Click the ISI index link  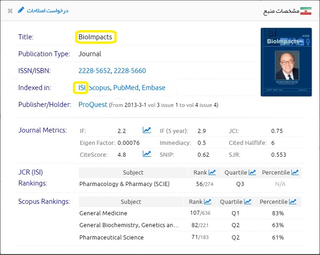click(x=82, y=88)
